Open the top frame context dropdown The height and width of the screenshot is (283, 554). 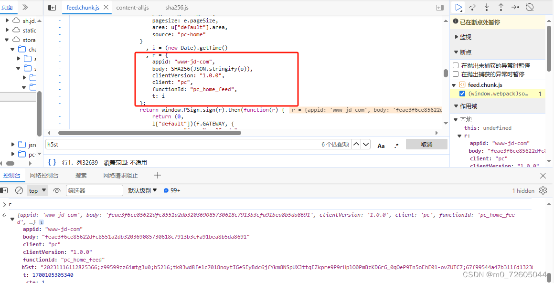pyautogui.click(x=37, y=190)
